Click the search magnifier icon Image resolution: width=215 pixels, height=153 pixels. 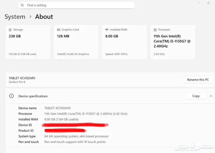pos(22,5)
